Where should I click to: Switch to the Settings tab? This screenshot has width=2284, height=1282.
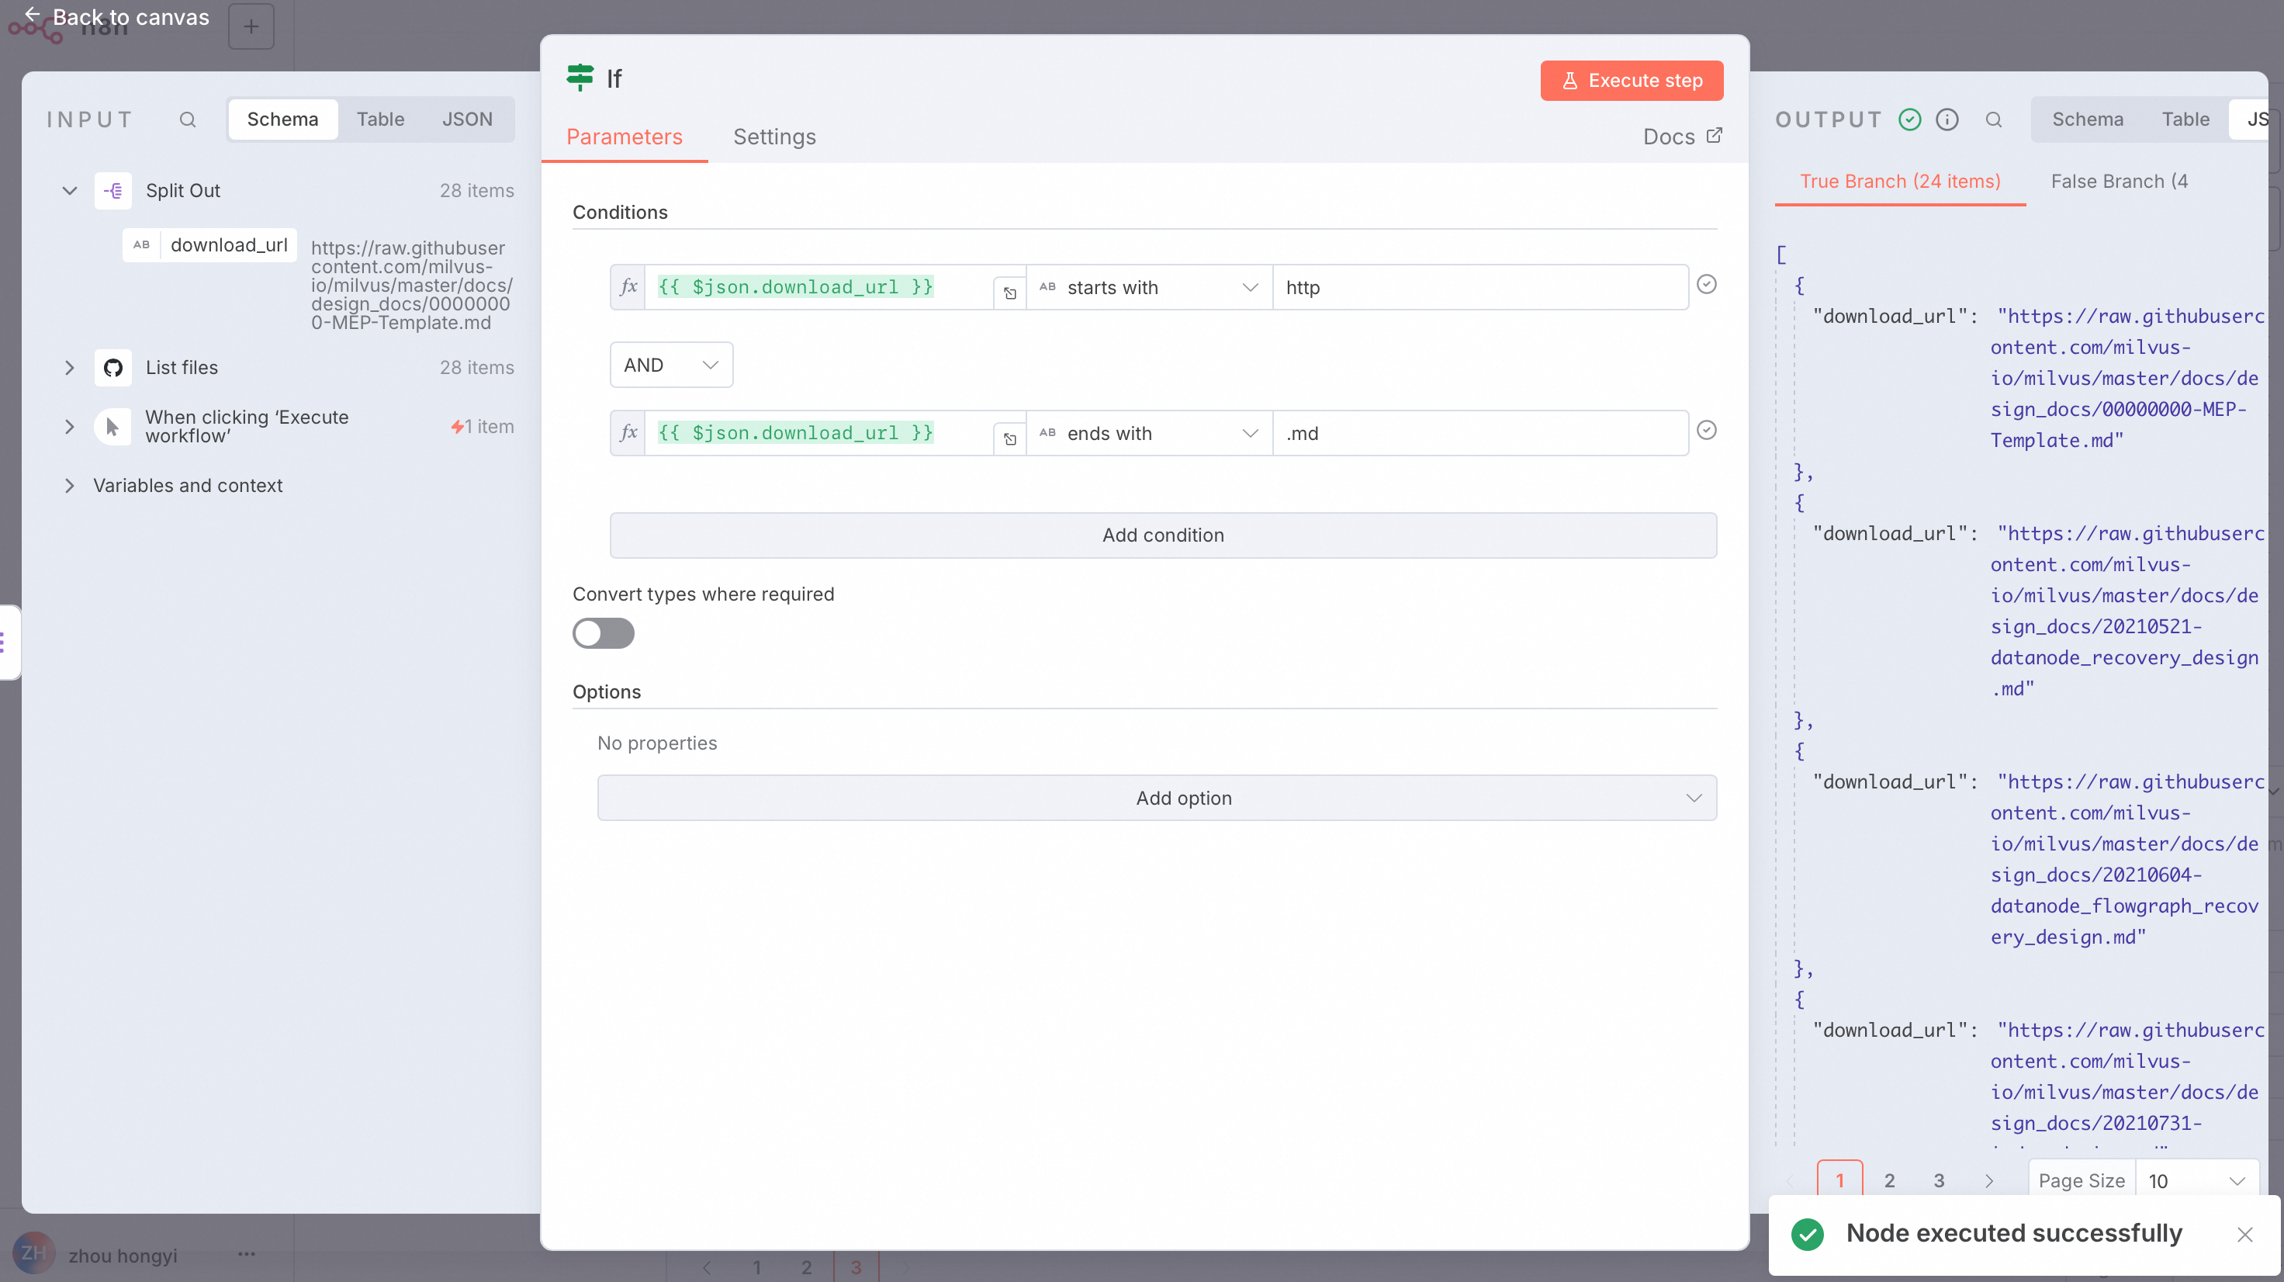[x=774, y=137]
